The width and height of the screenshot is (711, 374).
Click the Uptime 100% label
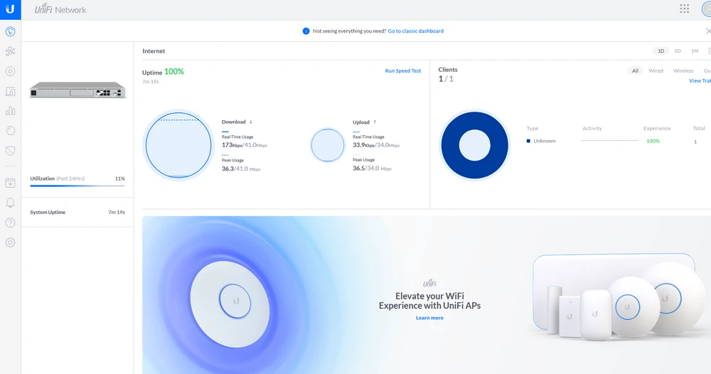coord(163,72)
